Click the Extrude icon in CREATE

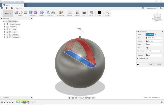(31, 13)
